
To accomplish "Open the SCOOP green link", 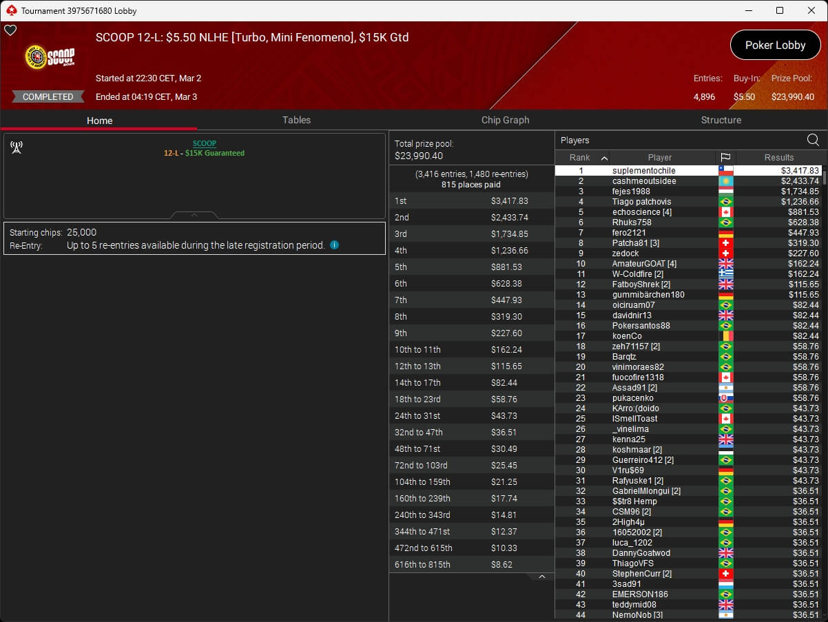I will [204, 143].
